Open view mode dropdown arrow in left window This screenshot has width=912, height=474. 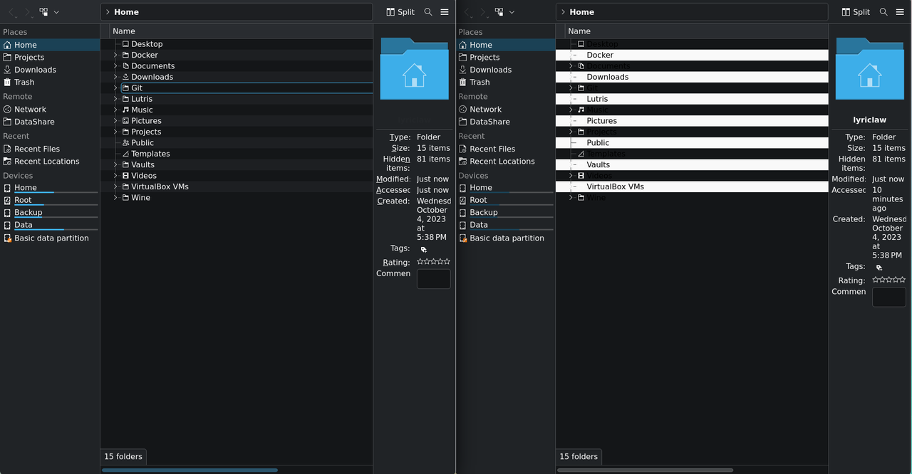(x=56, y=12)
